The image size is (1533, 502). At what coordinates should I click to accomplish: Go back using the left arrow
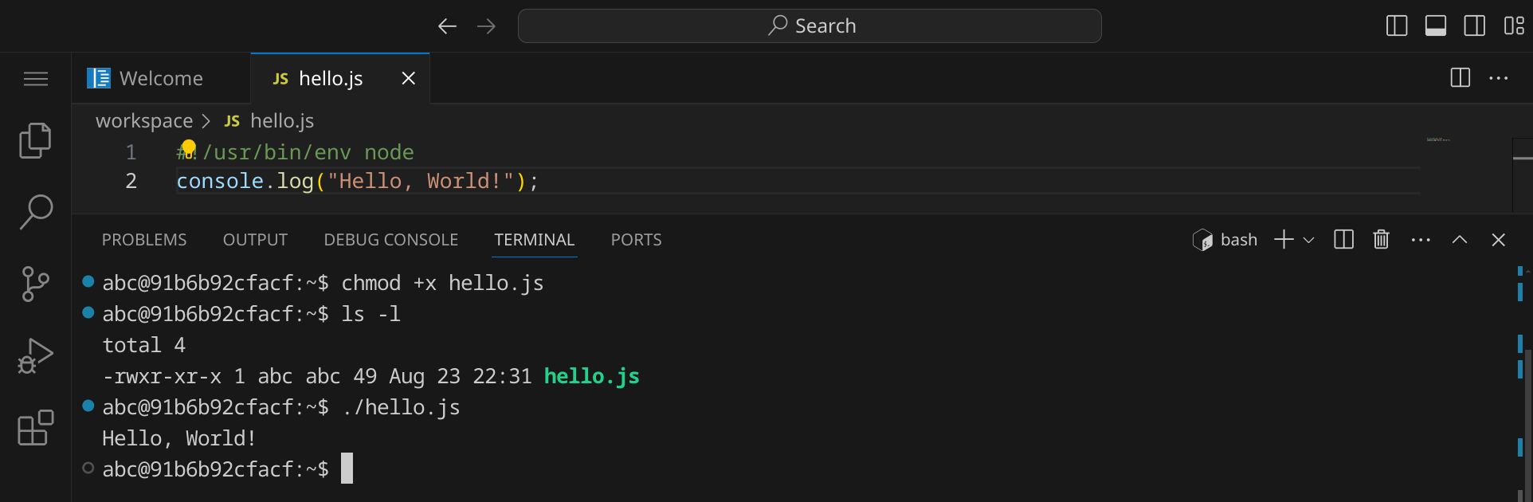pos(447,26)
